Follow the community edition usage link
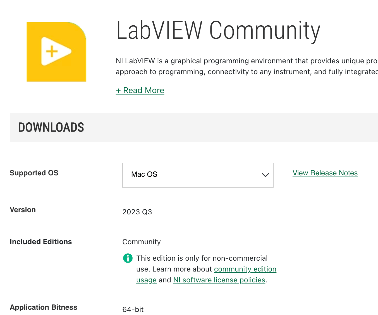 coord(245,269)
